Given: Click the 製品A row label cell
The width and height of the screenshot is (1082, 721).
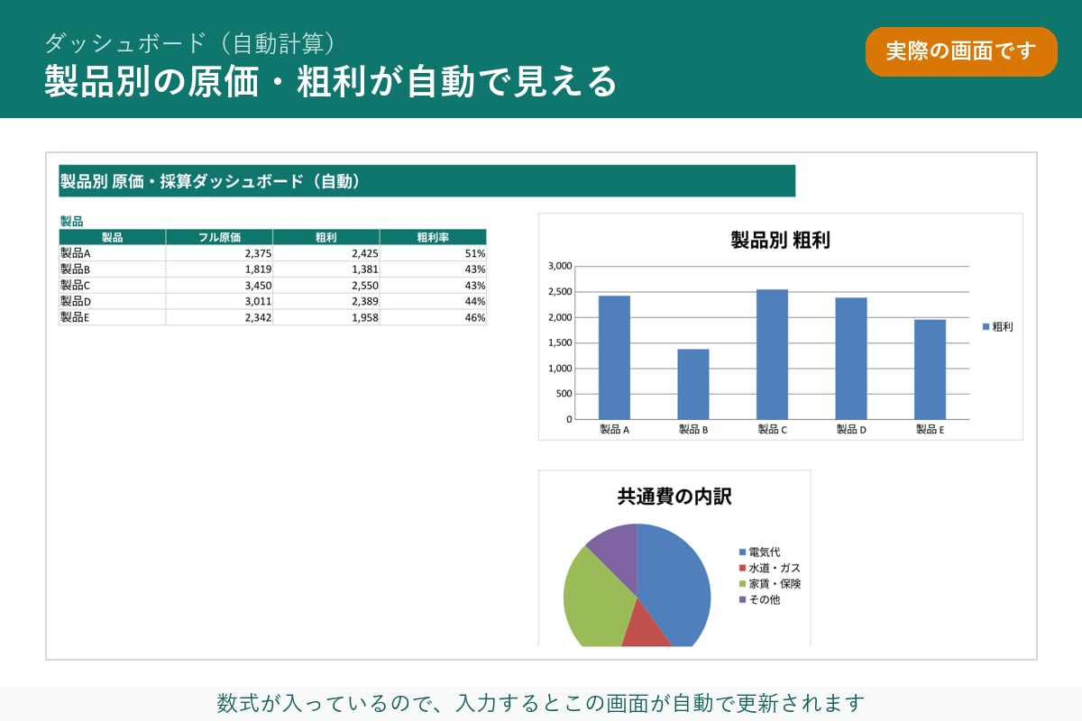Looking at the screenshot, I should coord(113,253).
